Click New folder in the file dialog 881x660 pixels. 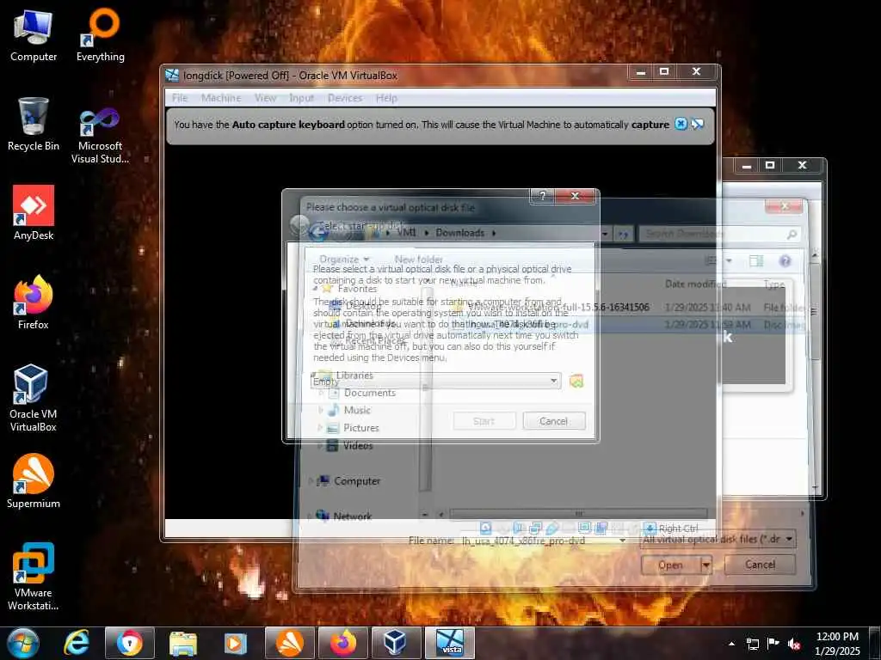click(419, 260)
